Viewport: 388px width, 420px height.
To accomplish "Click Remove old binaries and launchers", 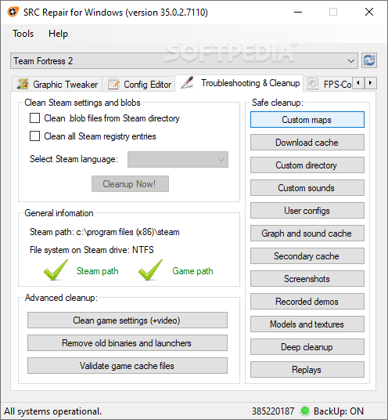I will click(x=128, y=343).
